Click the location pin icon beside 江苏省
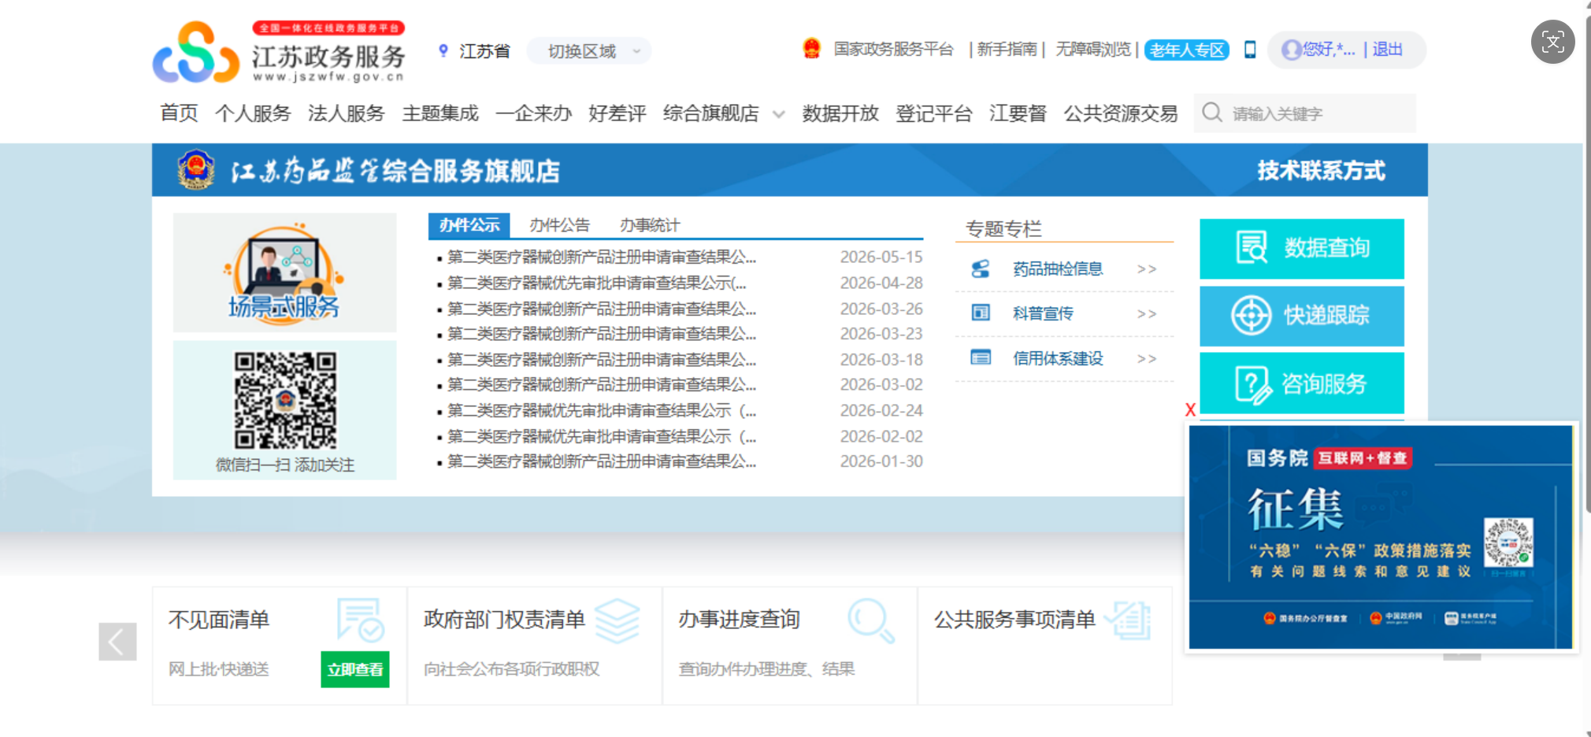The height and width of the screenshot is (737, 1591). coord(443,51)
